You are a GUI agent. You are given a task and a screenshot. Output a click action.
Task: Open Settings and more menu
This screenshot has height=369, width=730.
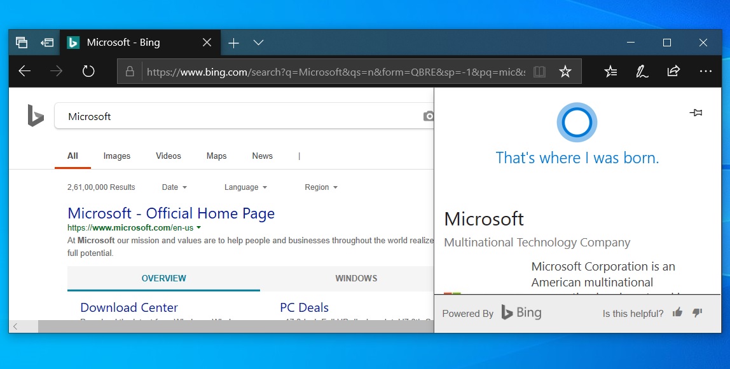click(x=705, y=71)
